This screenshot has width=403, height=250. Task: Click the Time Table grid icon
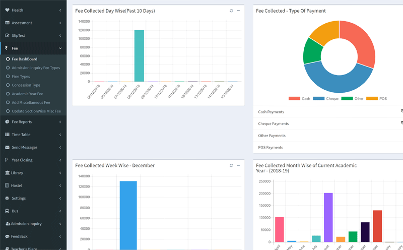tap(7, 135)
